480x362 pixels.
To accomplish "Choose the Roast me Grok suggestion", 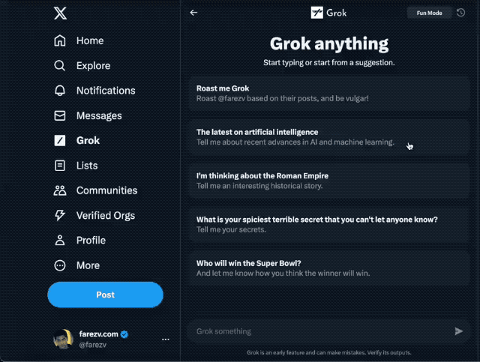I will (x=329, y=94).
